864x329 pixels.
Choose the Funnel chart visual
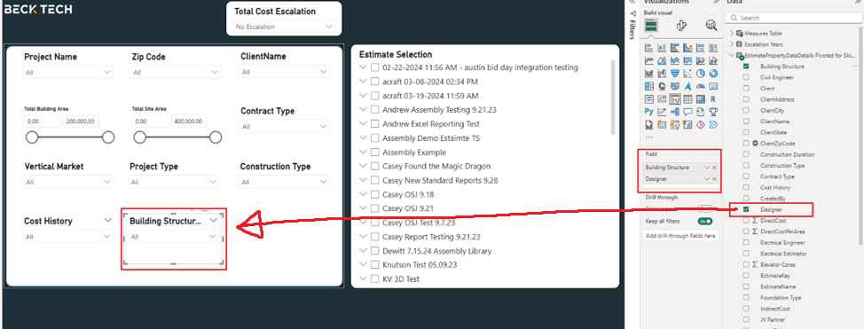675,74
